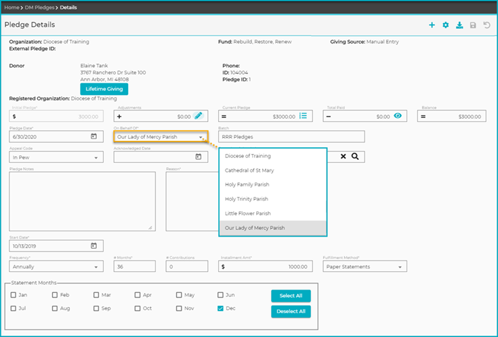Click the magnifying glass search icon
Viewport: 498px width, 337px height.
pos(355,157)
